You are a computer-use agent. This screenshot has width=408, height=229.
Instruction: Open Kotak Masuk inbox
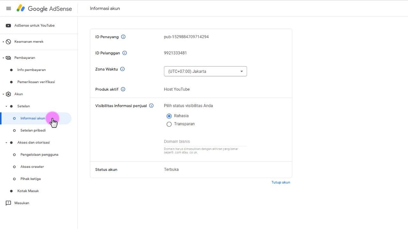(28, 191)
